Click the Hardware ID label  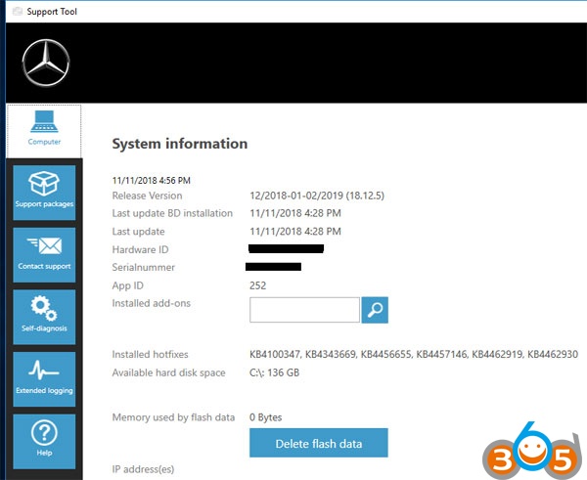click(140, 249)
